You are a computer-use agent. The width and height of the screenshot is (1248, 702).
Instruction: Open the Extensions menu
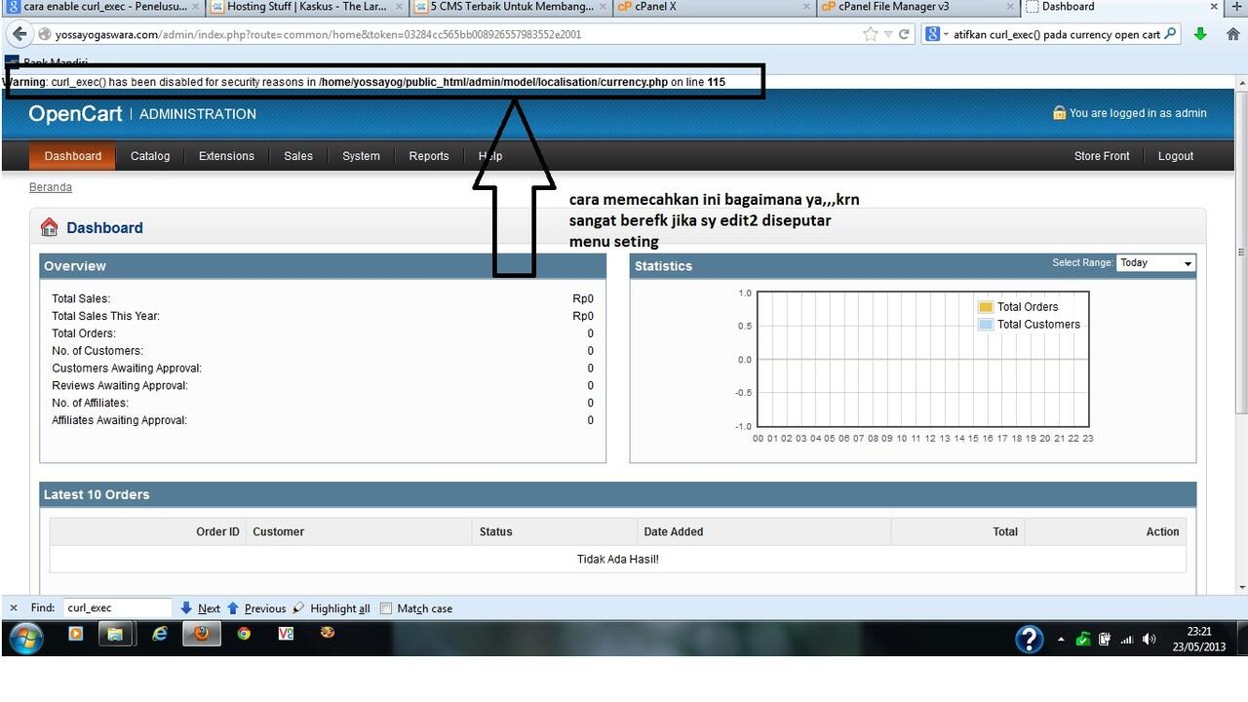click(226, 156)
